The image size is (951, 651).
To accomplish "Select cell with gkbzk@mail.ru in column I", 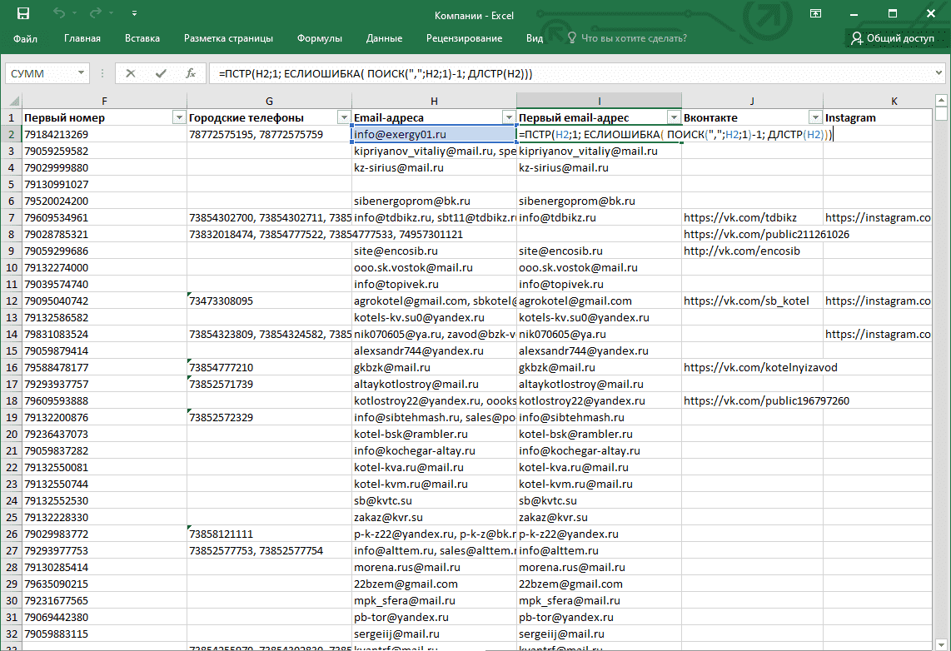I will click(x=600, y=367).
